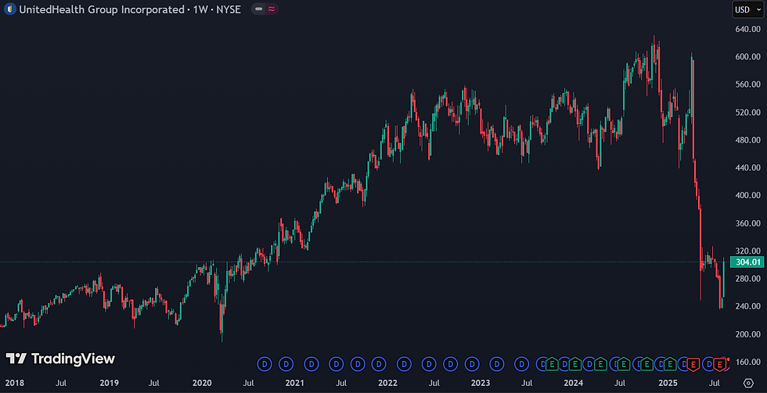Click the TradingView logo link

click(x=60, y=359)
